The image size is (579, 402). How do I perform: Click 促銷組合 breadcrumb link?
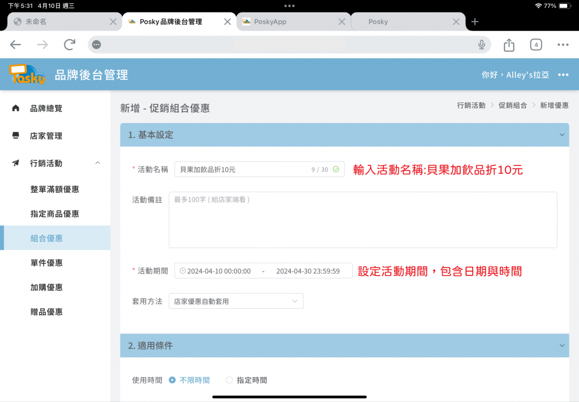(512, 106)
